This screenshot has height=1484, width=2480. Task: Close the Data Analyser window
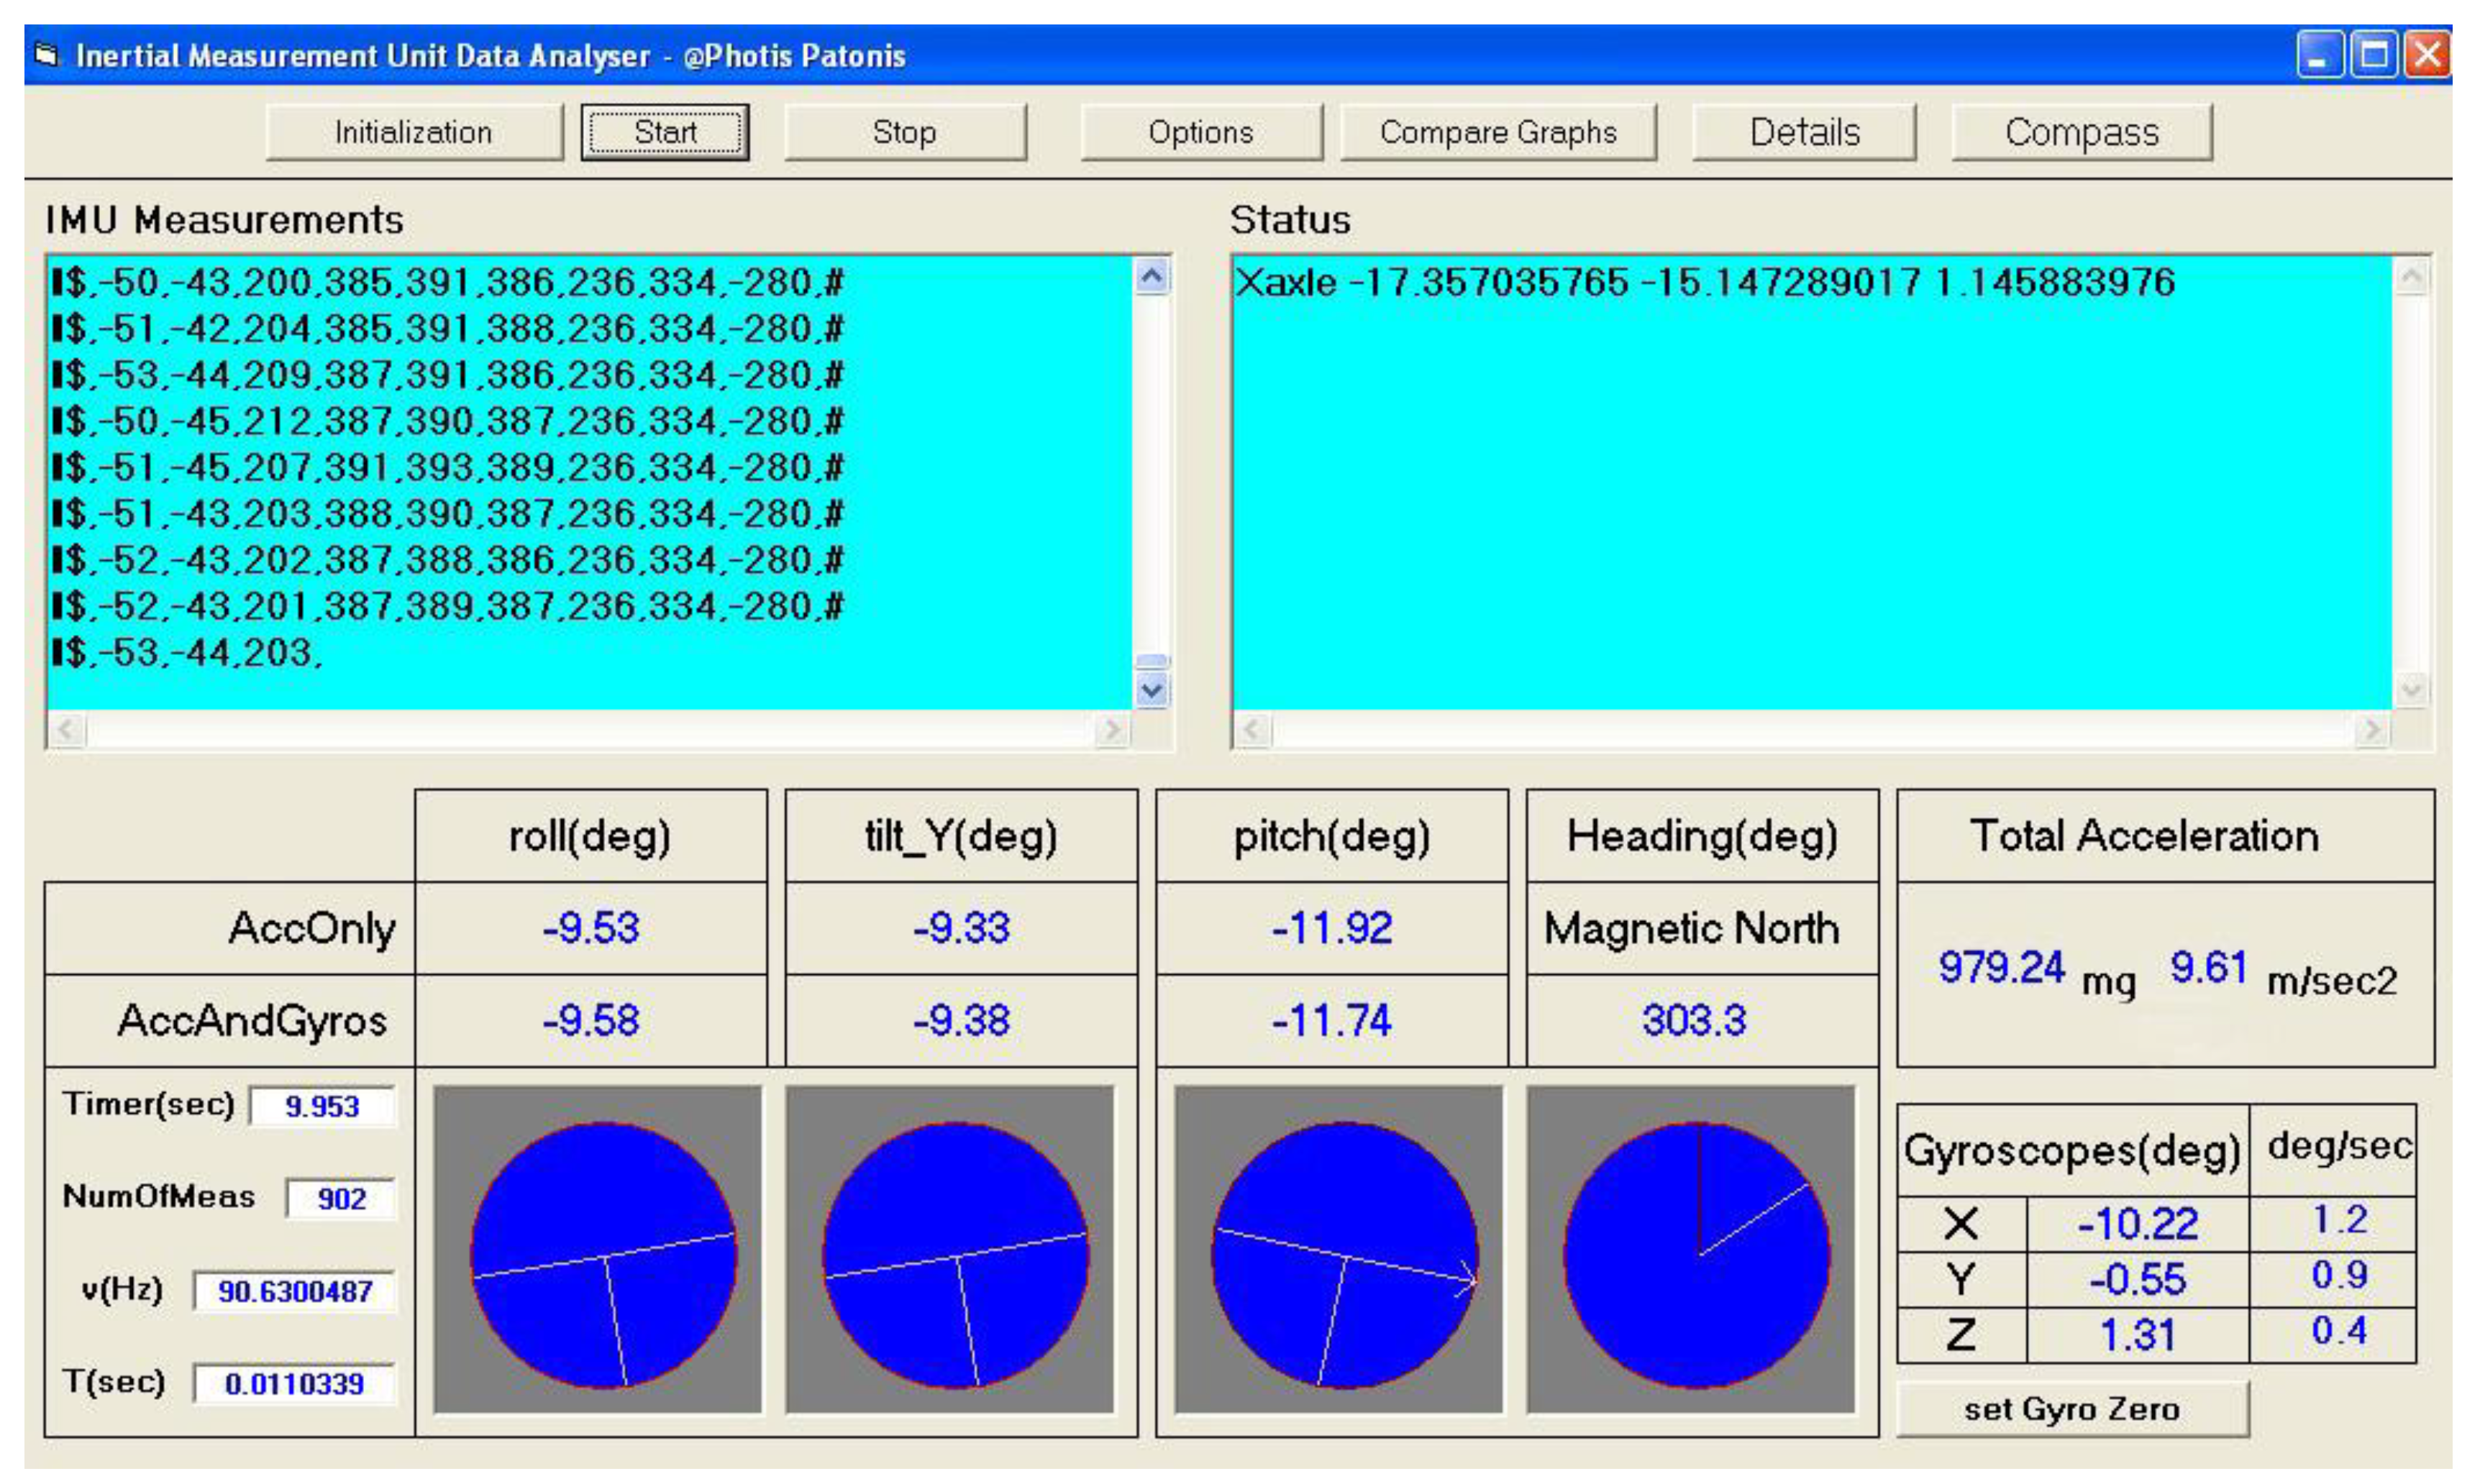click(x=2427, y=55)
